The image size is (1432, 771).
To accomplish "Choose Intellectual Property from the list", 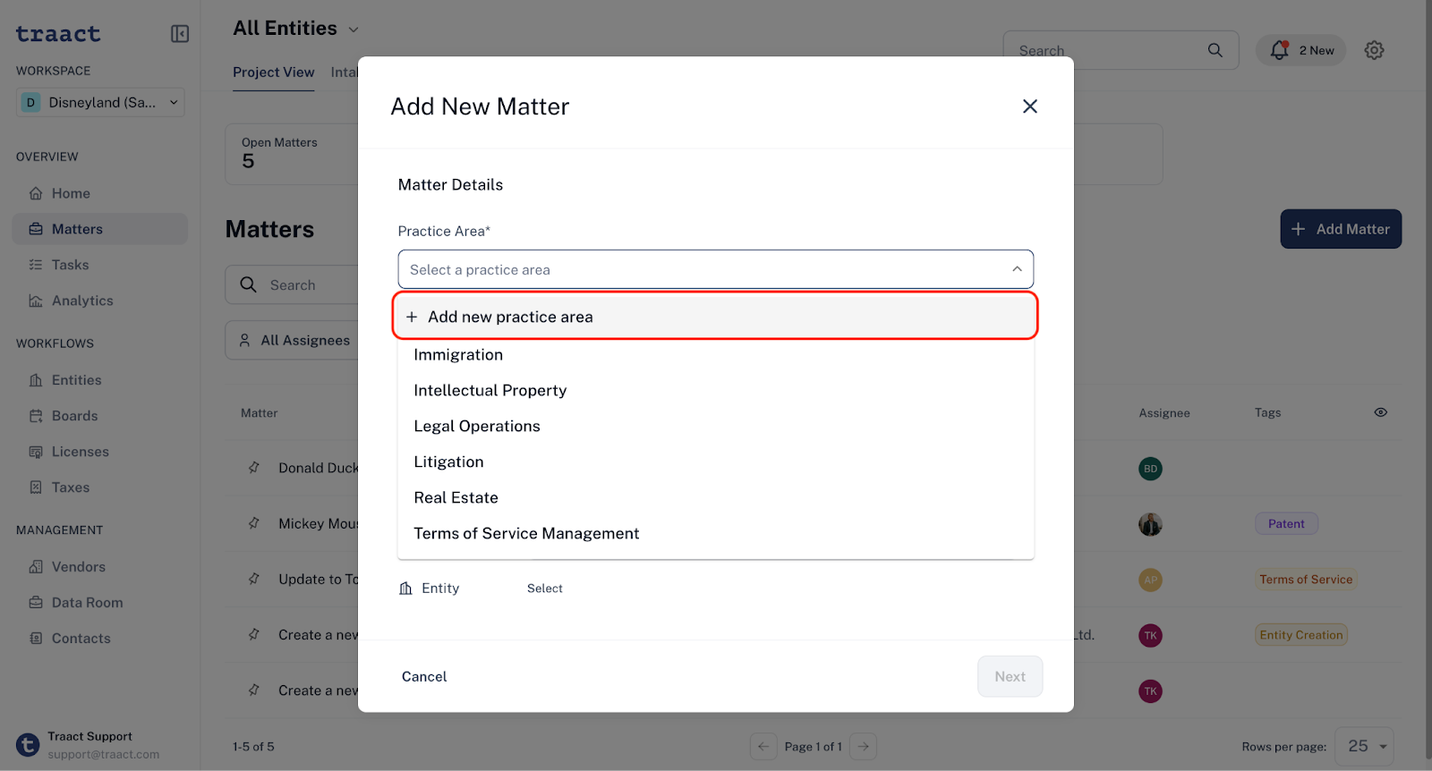I will tap(490, 391).
